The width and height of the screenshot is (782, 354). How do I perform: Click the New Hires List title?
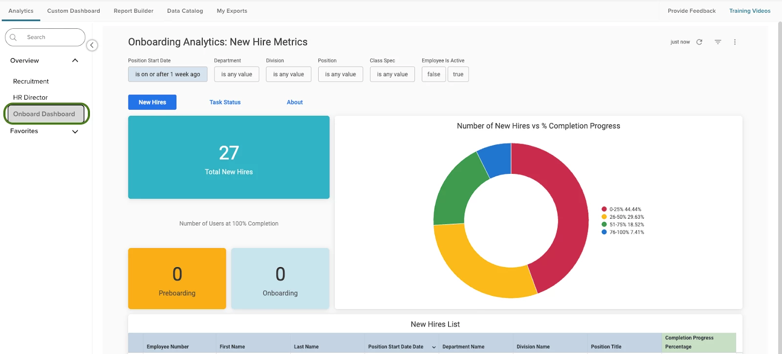click(x=435, y=324)
